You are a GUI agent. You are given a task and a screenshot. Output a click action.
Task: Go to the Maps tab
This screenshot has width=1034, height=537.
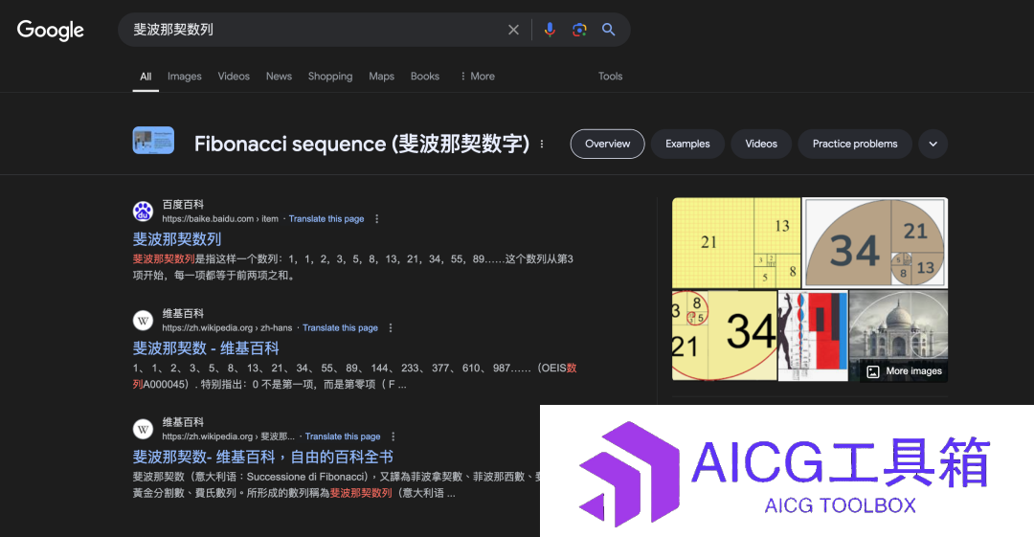click(381, 77)
